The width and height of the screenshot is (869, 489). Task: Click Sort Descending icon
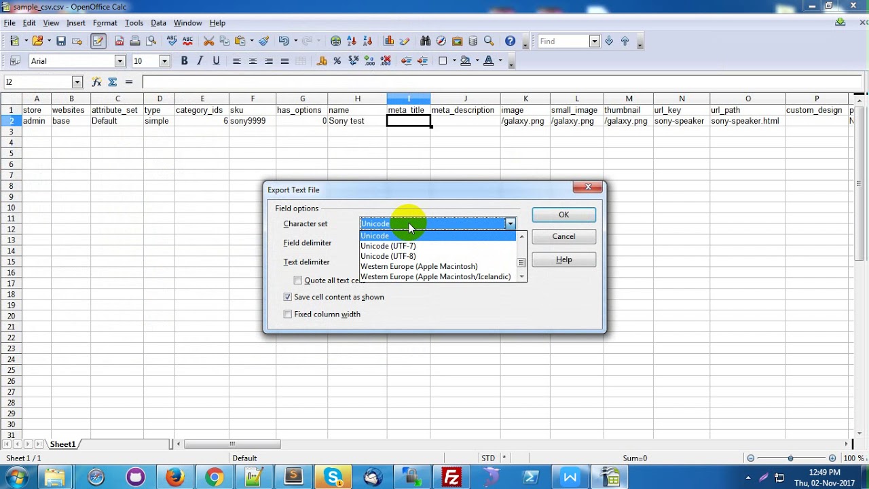(368, 41)
